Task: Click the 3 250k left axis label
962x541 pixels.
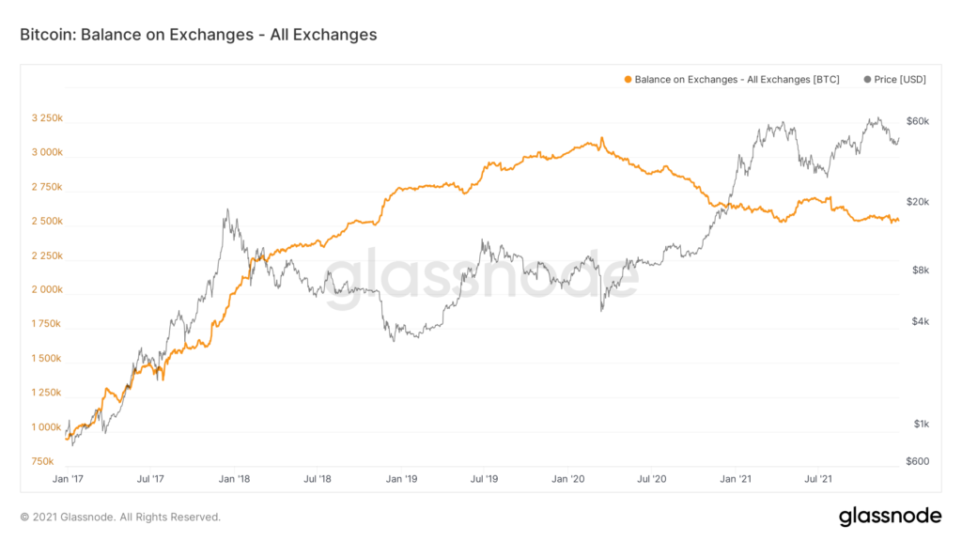Action: 47,118
